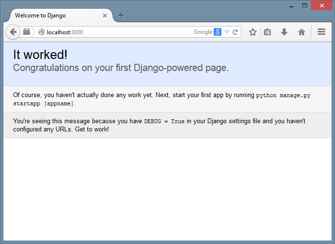335x244 pixels.
Task: Select the Welcome to Django tab
Action: point(61,15)
